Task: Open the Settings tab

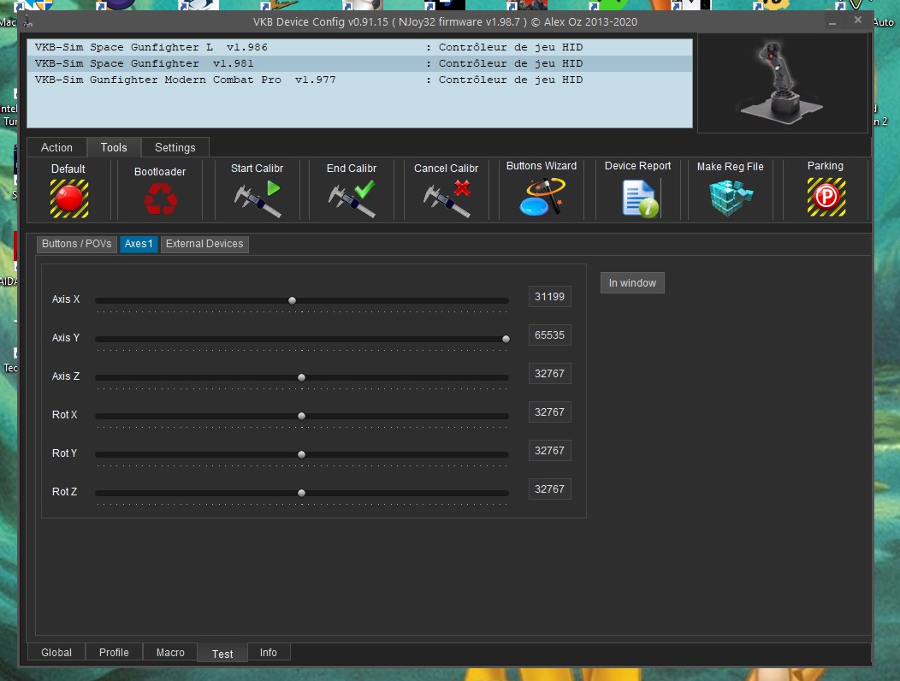Action: coord(175,147)
